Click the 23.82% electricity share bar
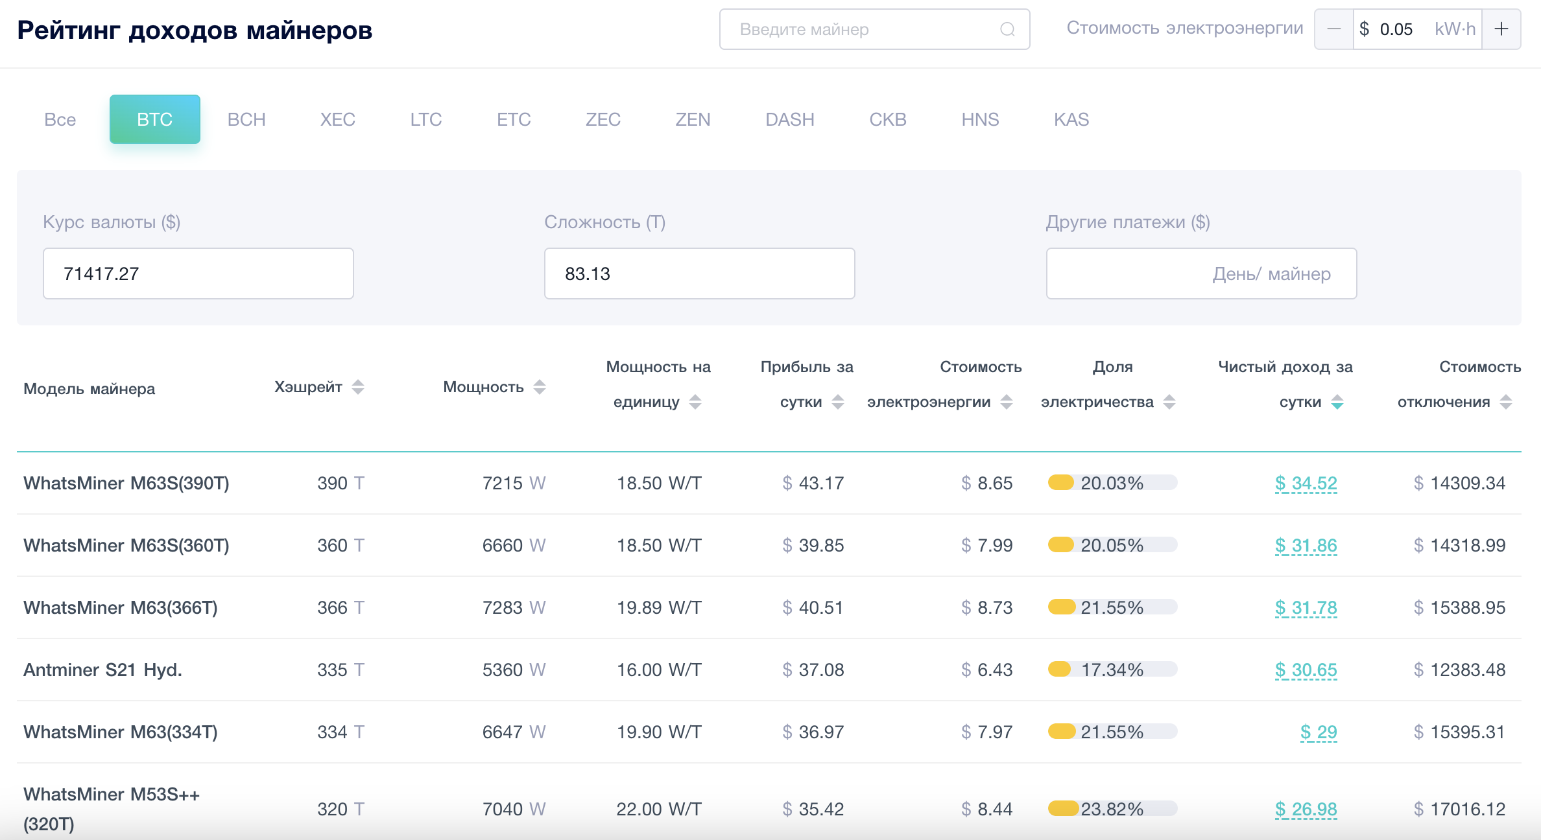1541x840 pixels. [x=1112, y=809]
